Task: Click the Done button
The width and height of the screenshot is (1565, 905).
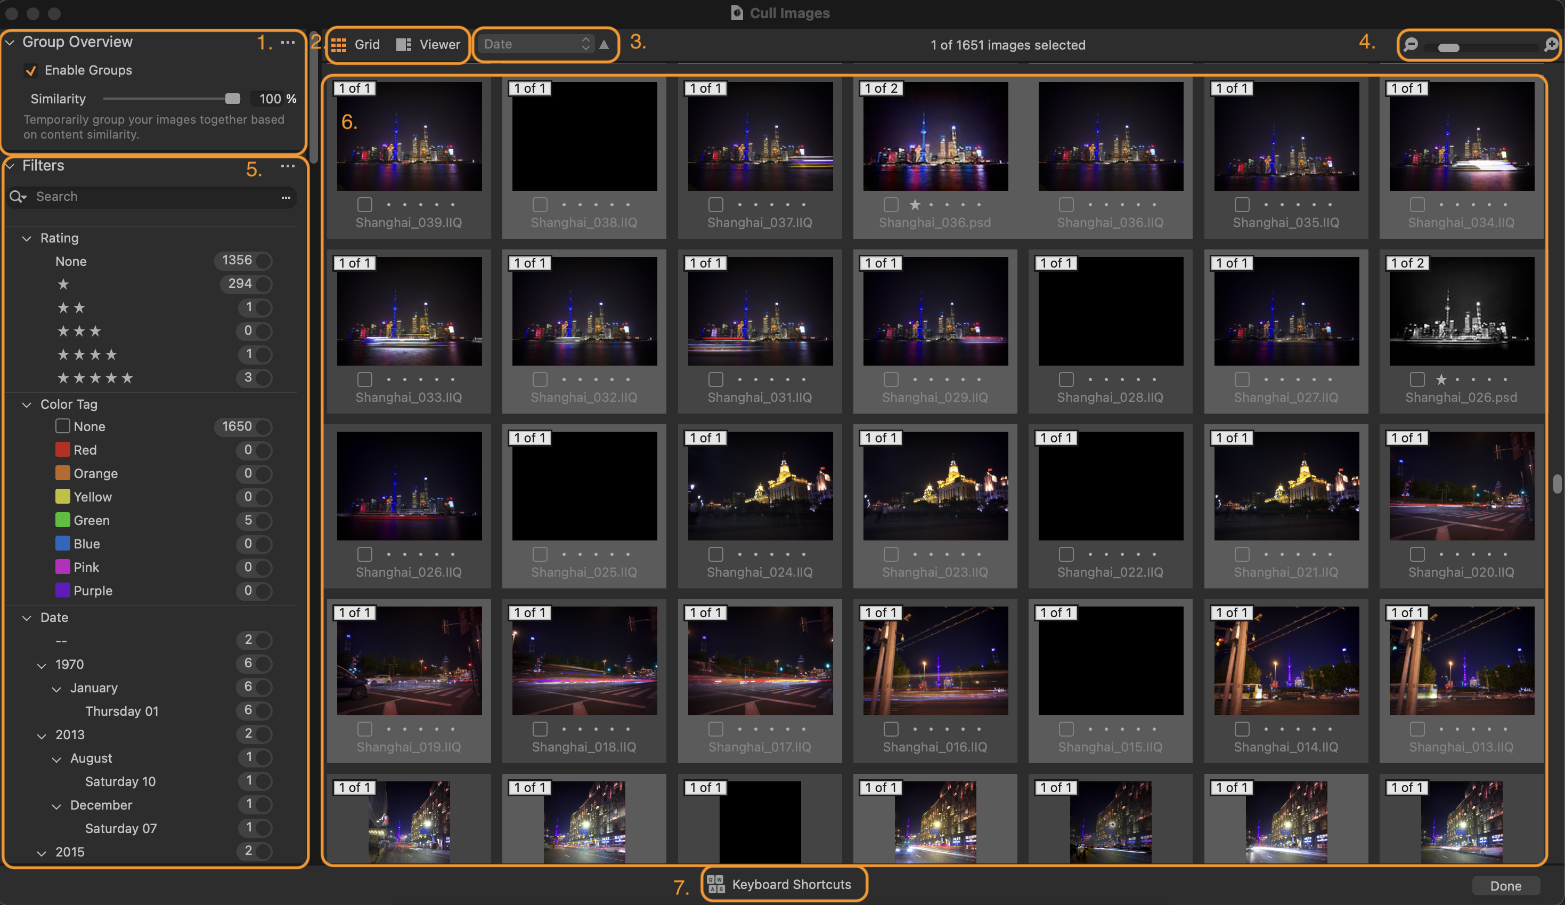Action: click(x=1506, y=886)
